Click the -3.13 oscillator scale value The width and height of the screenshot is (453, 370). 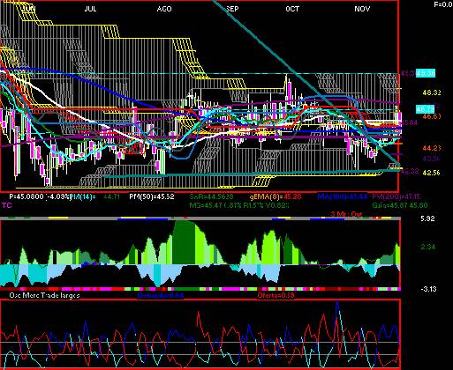[428, 289]
